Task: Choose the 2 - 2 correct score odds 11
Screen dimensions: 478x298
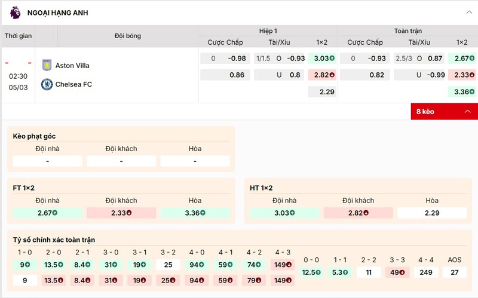Action: point(369,272)
